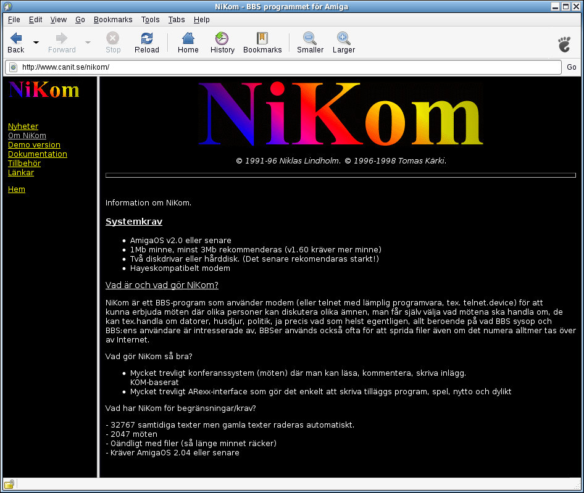584x493 pixels.
Task: Open the View menu
Action: click(59, 20)
